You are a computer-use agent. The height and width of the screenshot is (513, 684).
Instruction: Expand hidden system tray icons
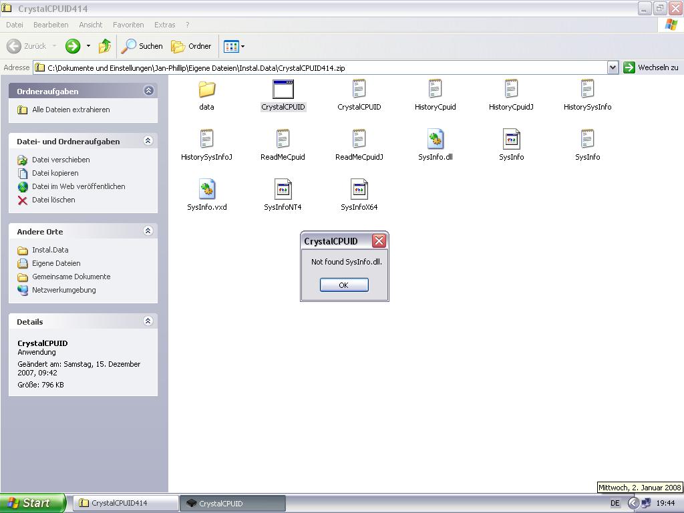633,503
